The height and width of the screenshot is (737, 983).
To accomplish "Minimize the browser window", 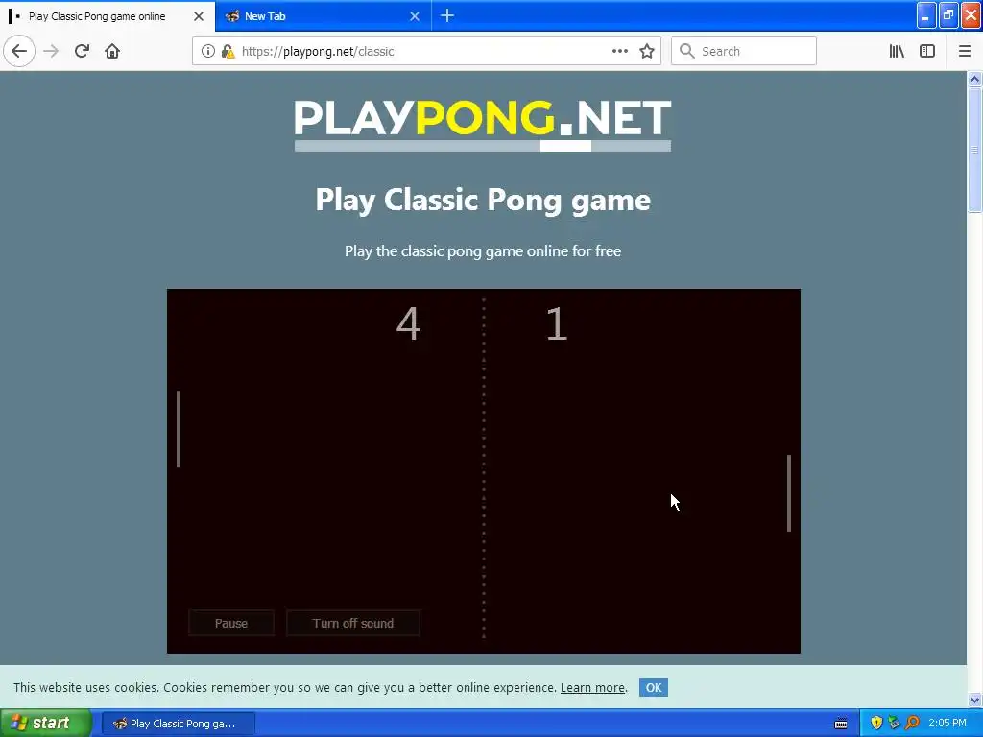I will [926, 15].
